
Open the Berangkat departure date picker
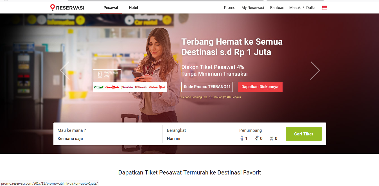(x=199, y=134)
